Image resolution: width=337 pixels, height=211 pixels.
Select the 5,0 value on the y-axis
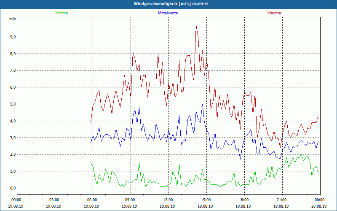coord(12,104)
